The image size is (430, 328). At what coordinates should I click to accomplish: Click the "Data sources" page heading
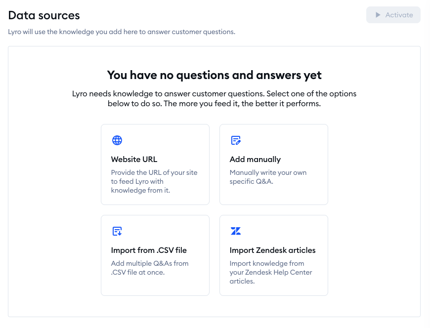click(x=43, y=15)
